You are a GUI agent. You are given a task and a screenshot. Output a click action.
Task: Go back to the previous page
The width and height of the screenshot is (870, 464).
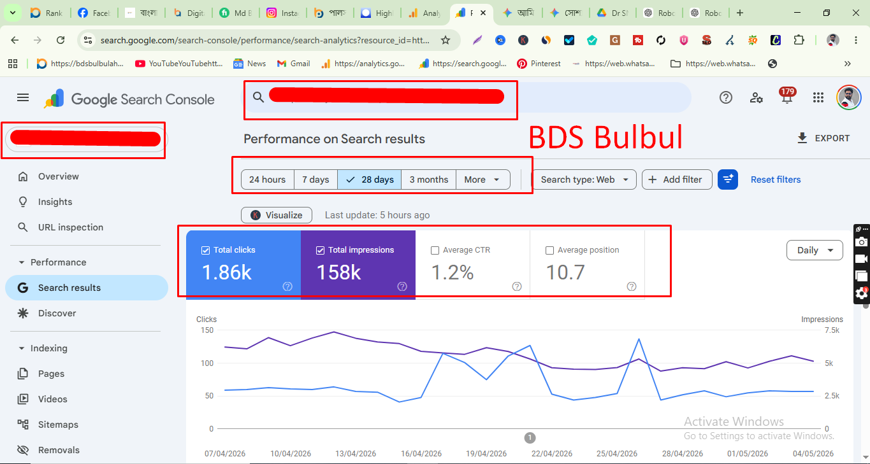15,40
